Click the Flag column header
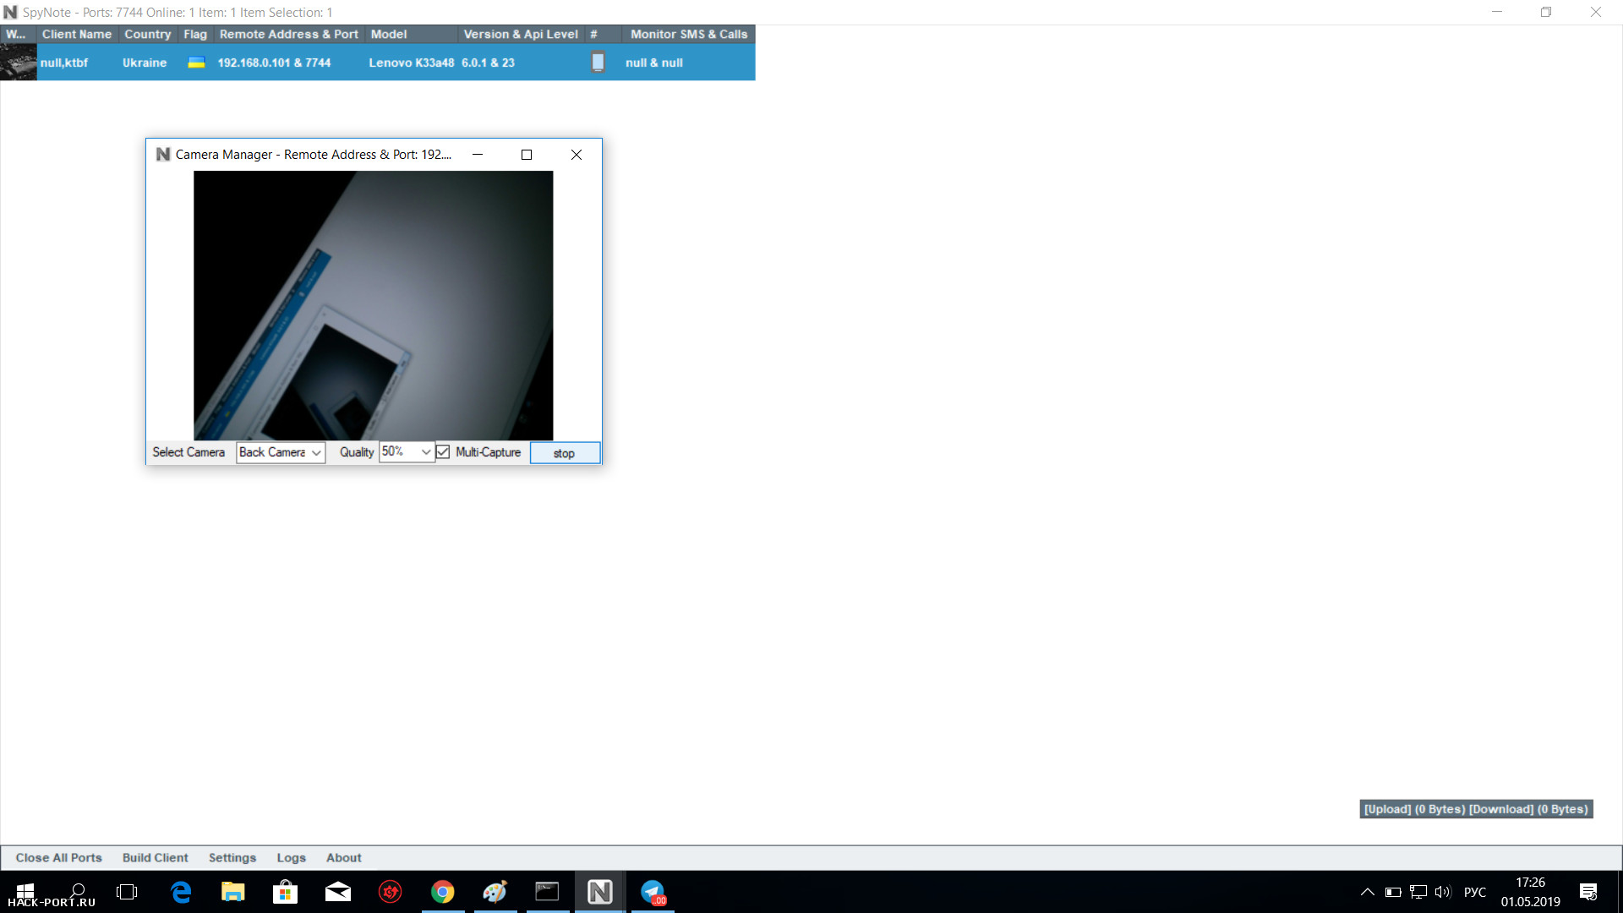This screenshot has height=913, width=1623. tap(195, 34)
